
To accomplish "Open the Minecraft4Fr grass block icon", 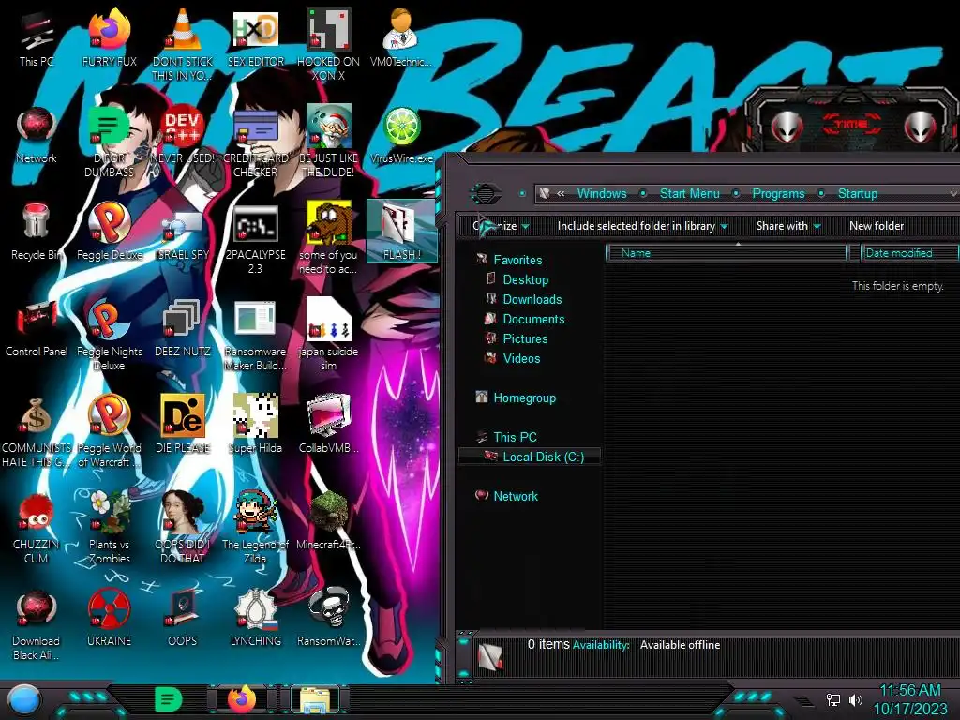I will [x=329, y=520].
